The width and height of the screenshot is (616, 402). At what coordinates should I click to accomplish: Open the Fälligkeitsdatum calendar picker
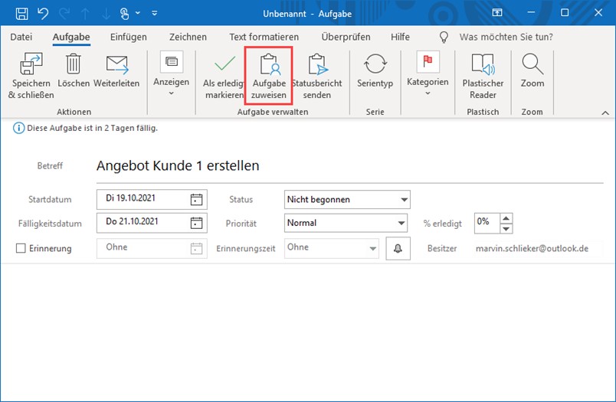(x=196, y=223)
